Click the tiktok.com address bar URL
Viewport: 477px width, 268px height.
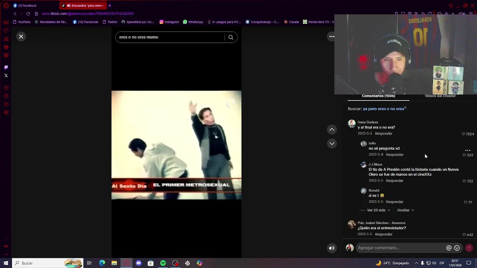(x=88, y=14)
